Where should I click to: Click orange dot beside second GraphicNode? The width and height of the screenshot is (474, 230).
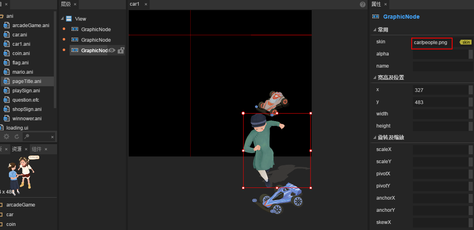pyautogui.click(x=64, y=40)
